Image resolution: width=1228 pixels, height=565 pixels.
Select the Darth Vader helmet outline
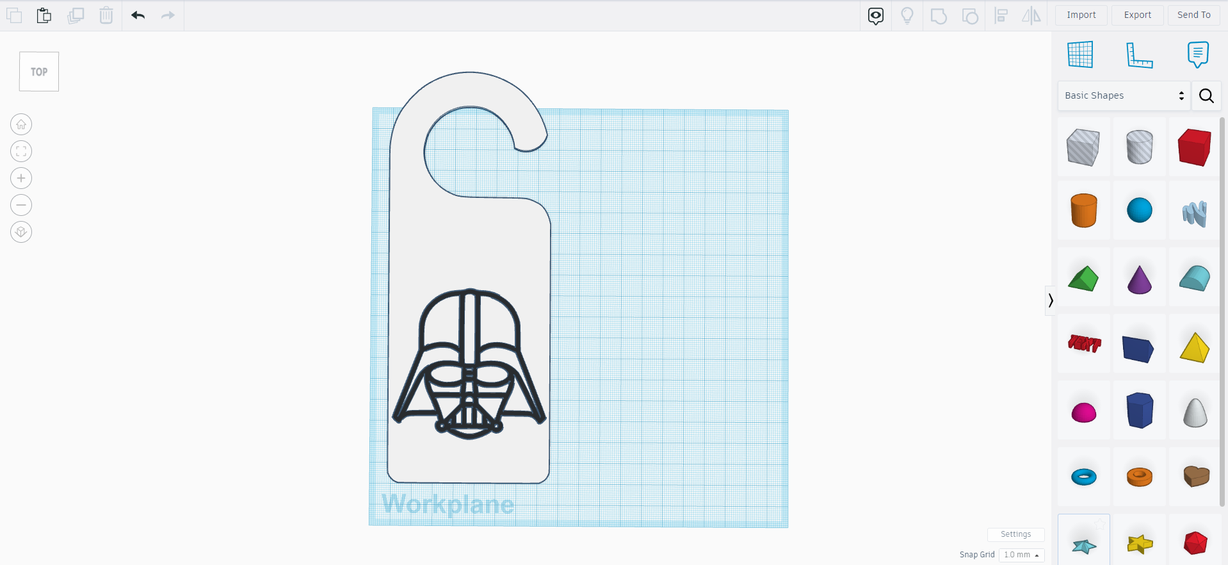click(x=469, y=364)
